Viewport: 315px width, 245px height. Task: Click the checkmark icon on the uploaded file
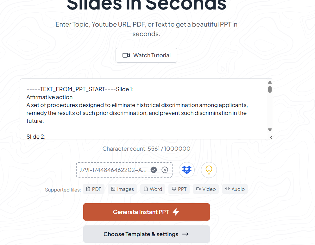tap(154, 170)
